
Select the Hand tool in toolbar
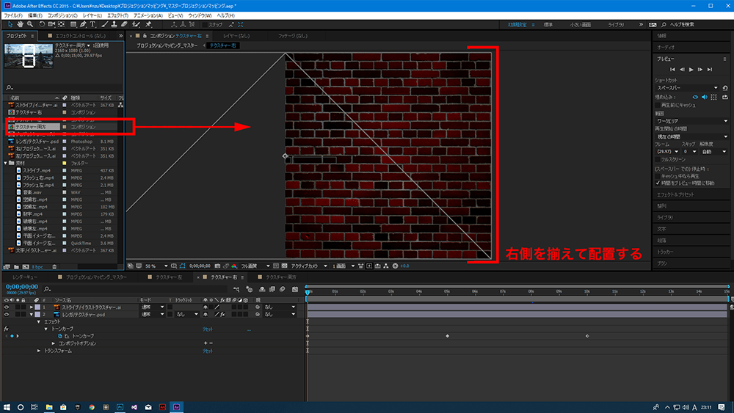(x=21, y=23)
